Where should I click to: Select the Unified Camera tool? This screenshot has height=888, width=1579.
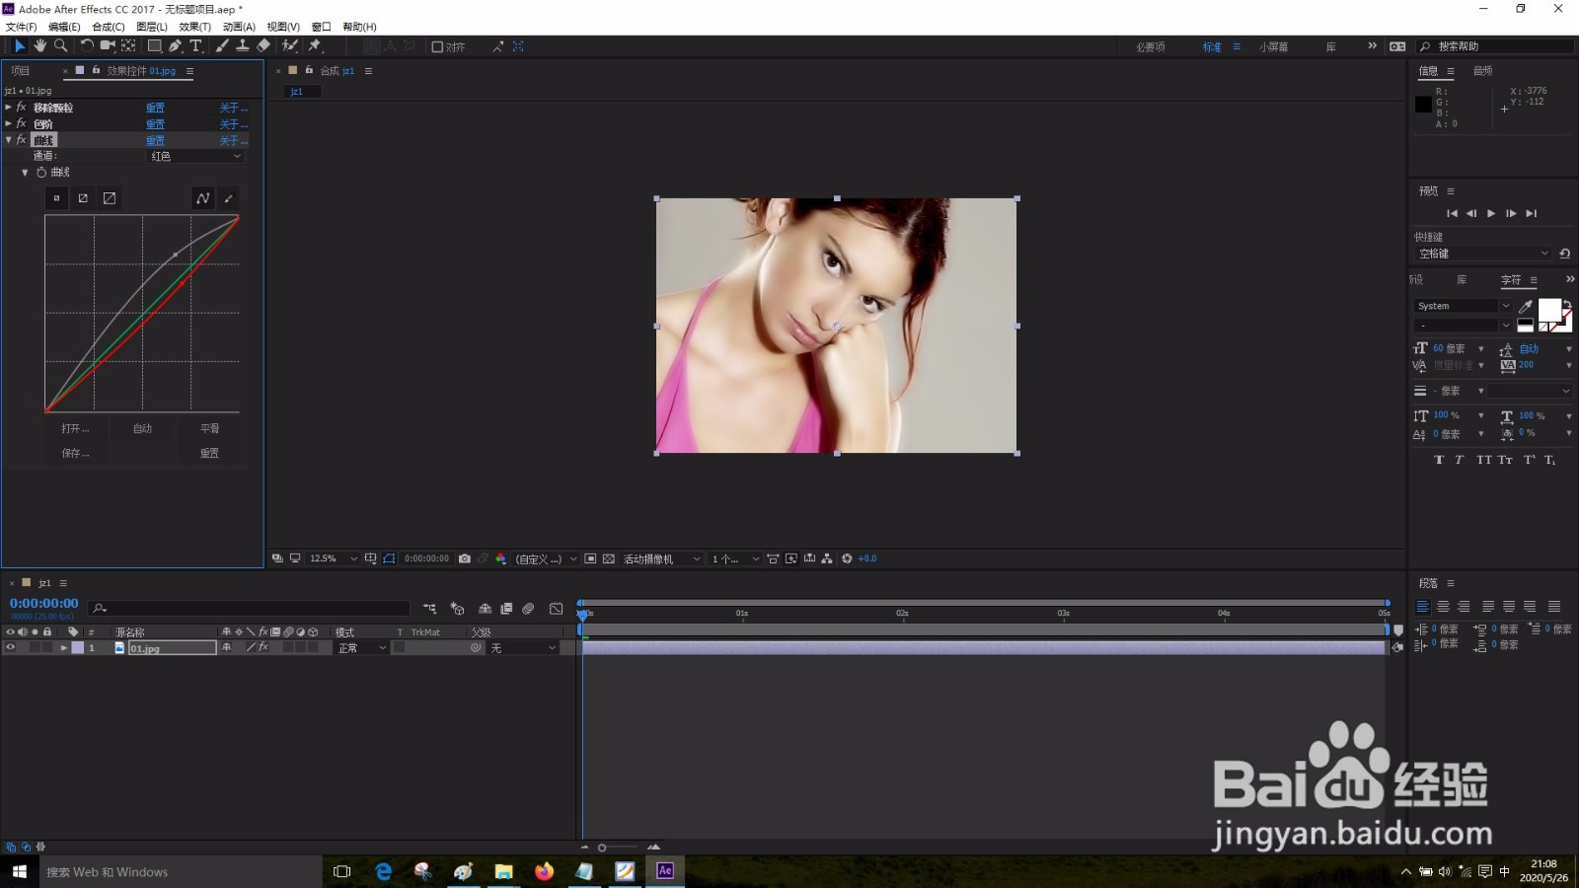108,46
